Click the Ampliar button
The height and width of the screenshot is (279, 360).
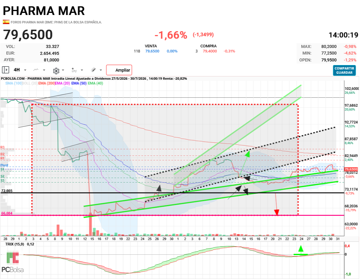tap(119, 70)
